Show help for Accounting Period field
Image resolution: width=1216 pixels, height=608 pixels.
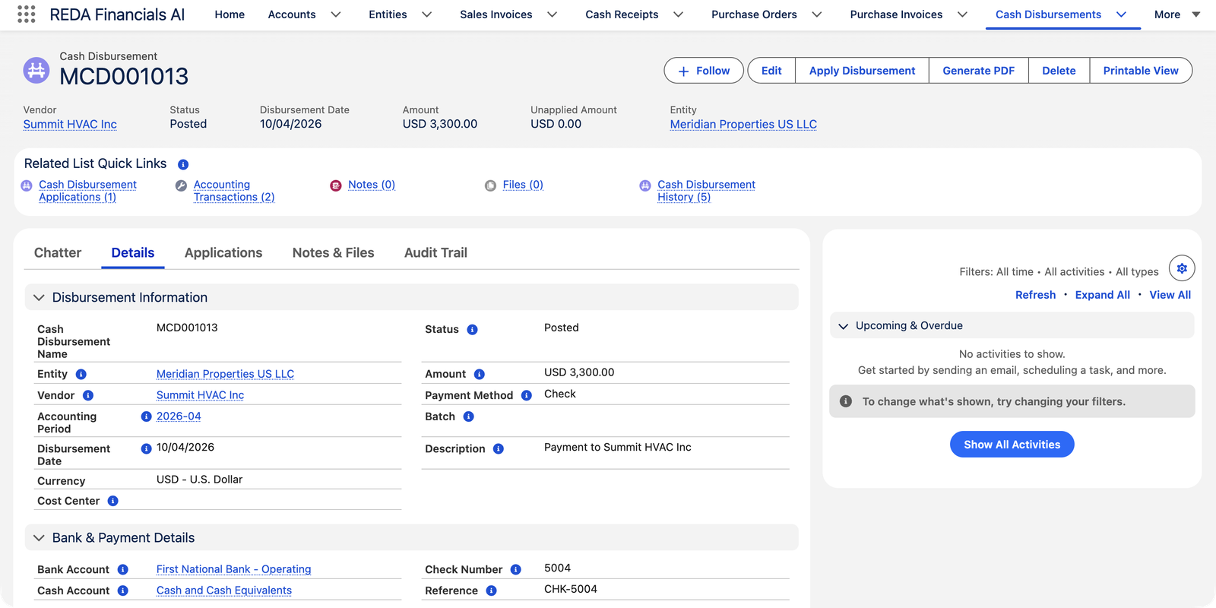pyautogui.click(x=147, y=416)
